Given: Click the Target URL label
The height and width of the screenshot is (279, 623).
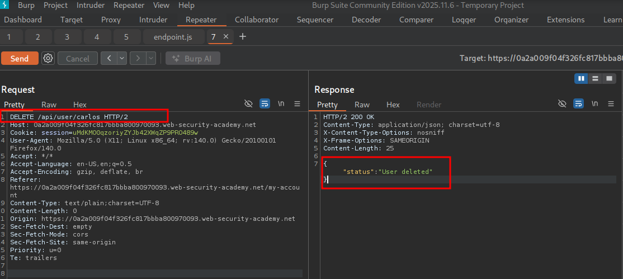Looking at the screenshot, I should [541, 58].
